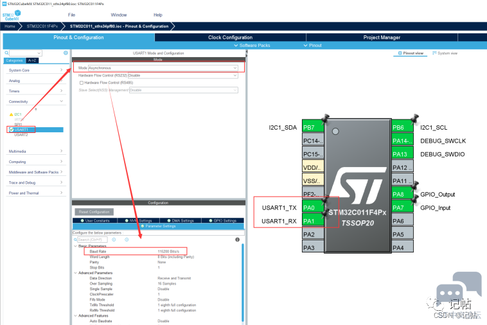The image size is (487, 325).
Task: Select the PA1 USART1_RX pin
Action: coord(313,221)
